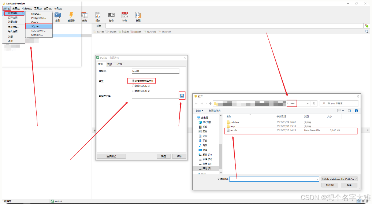
Task: Select drive (F:) in navigation pane
Action: pyautogui.click(x=205, y=168)
